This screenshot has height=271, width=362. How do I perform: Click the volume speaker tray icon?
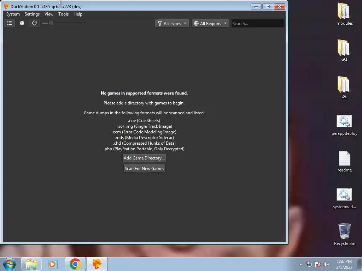(326, 264)
